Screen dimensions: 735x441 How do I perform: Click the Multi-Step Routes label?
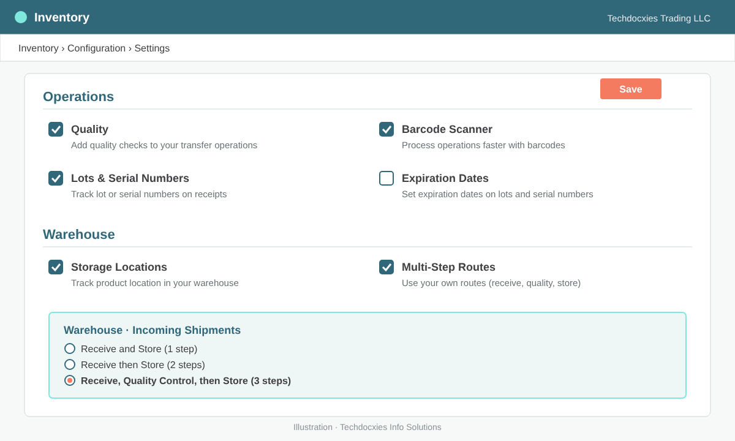pos(448,267)
